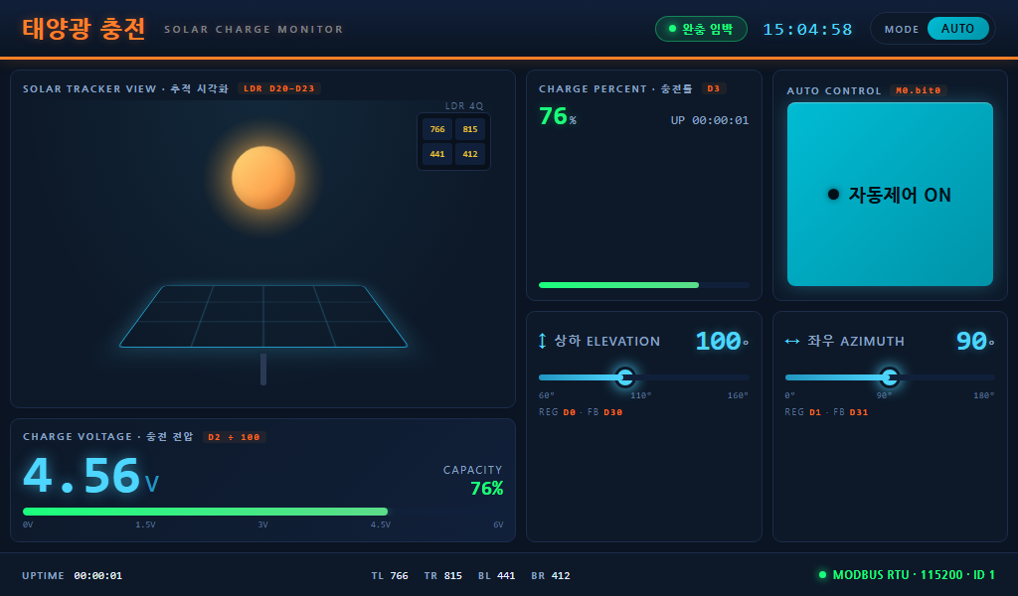1018x596 pixels.
Task: Click the green Modbus status dot
Action: pyautogui.click(x=822, y=574)
